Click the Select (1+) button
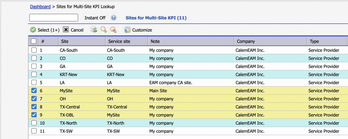Image resolution: width=348 pixels, height=139 pixels. pos(45,30)
